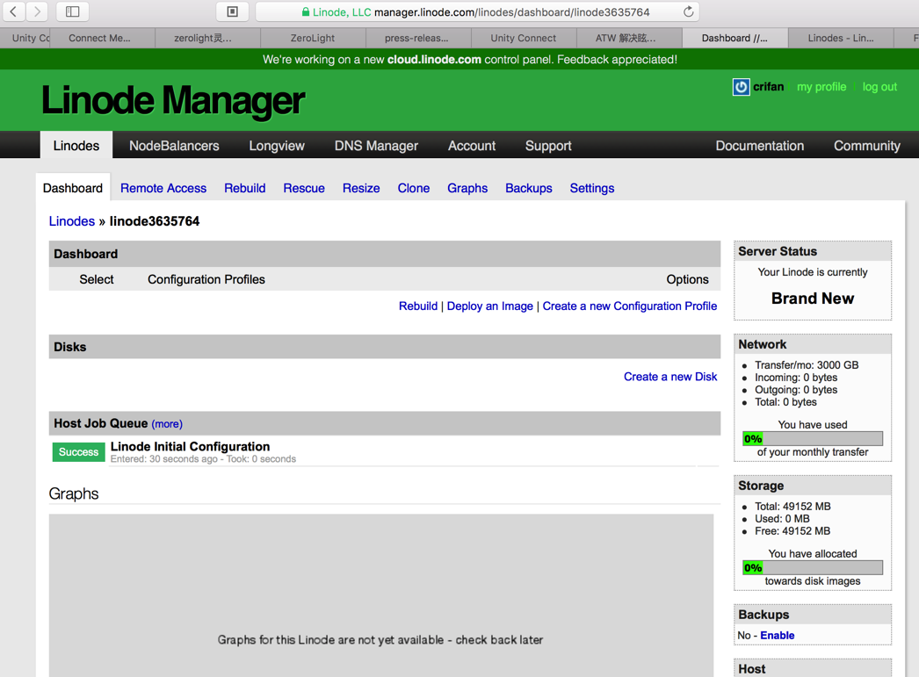Open the Settings sub-tab
The image size is (919, 677).
pyautogui.click(x=592, y=188)
